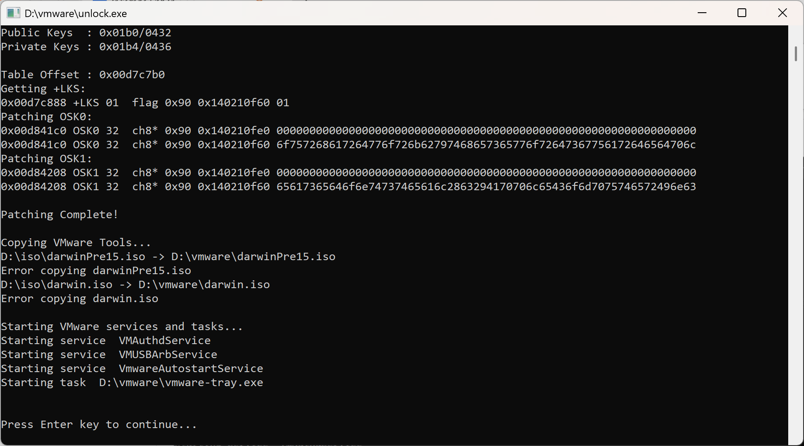The width and height of the screenshot is (804, 446).
Task: Click the VMUSBArbService line
Action: click(x=168, y=354)
